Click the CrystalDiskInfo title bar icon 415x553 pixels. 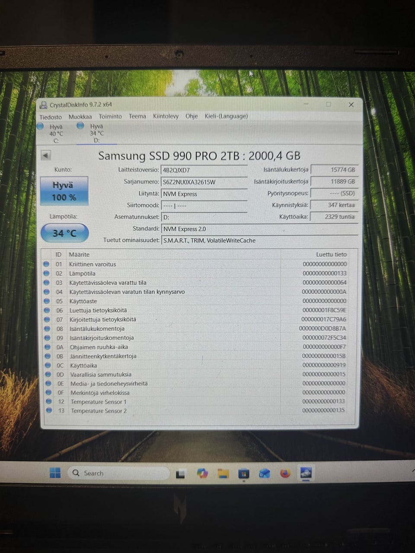coord(43,105)
